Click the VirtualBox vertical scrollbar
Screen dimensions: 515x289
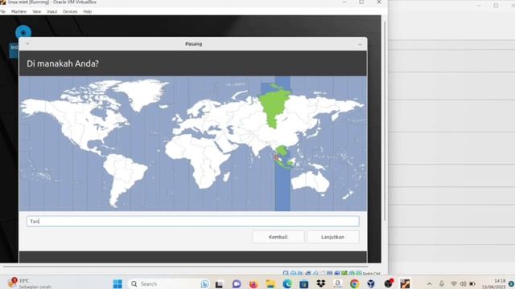[385, 121]
